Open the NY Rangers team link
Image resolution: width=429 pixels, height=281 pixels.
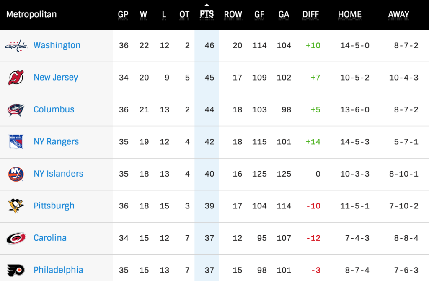pyautogui.click(x=56, y=142)
